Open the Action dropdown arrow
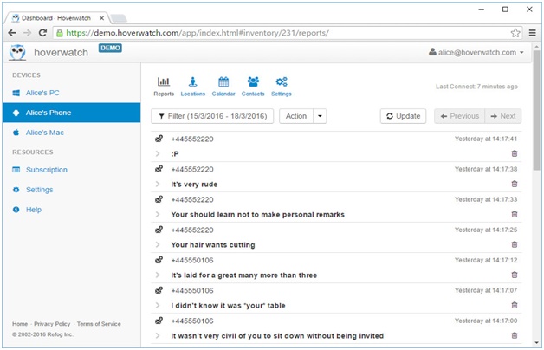The width and height of the screenshot is (544, 350). point(320,116)
